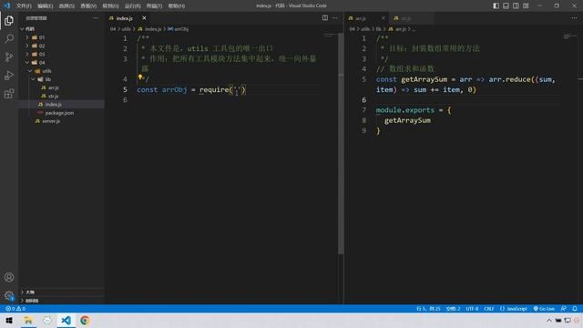Screen dimensions: 583x328
Task: Collapse the root workspace folder header
Action: coord(61,28)
